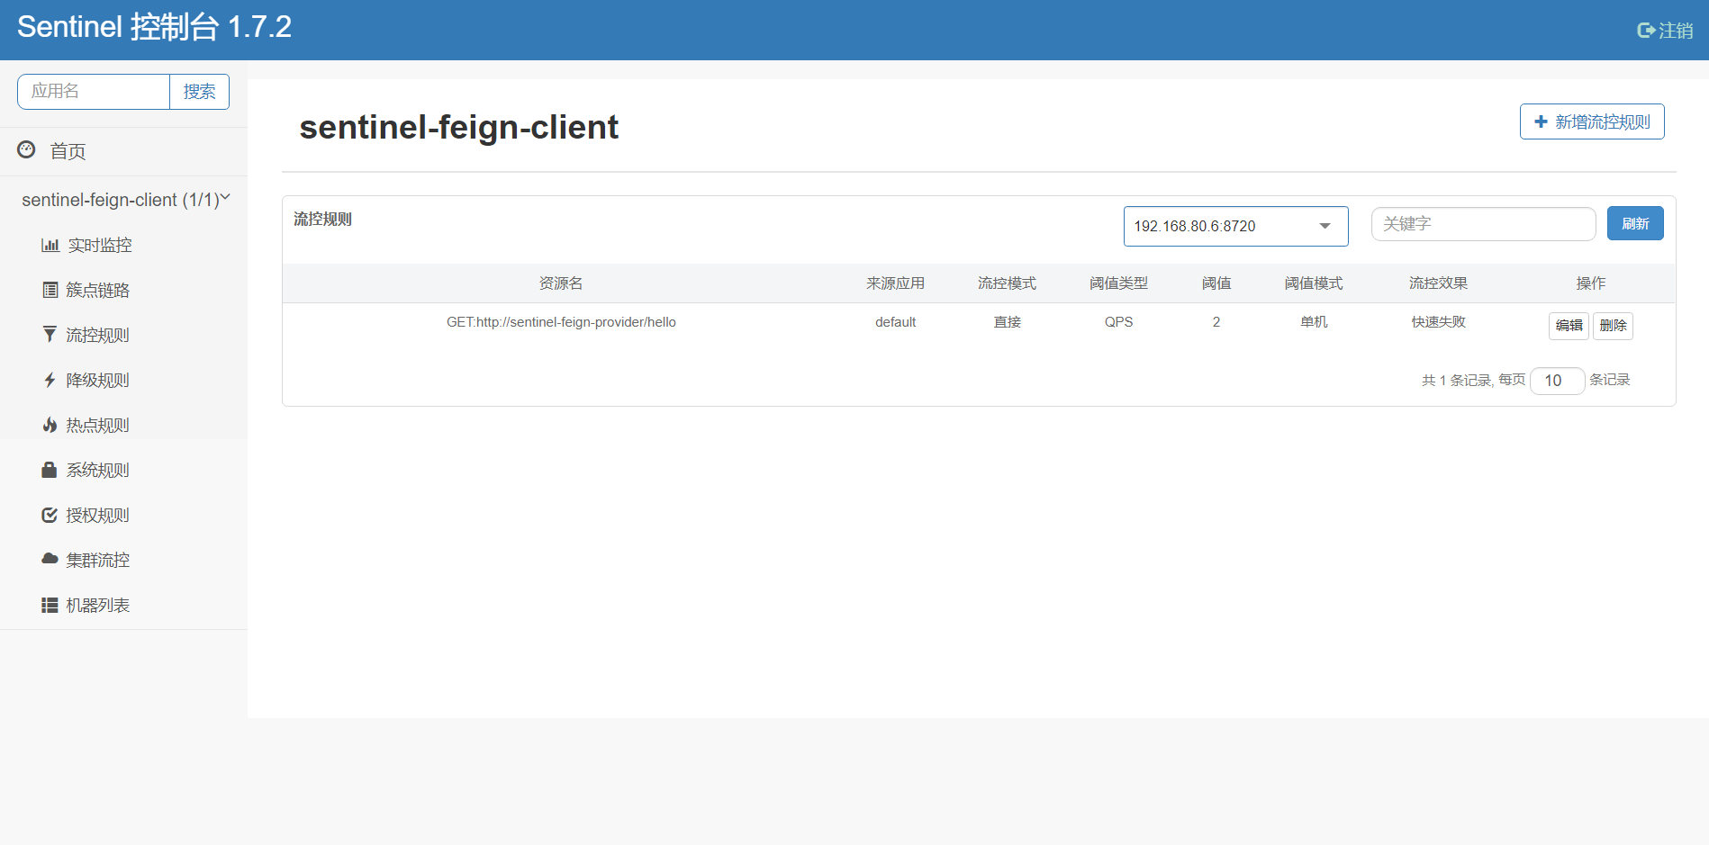Click the 单机 threshold mode cell
The image size is (1709, 845).
(1314, 322)
